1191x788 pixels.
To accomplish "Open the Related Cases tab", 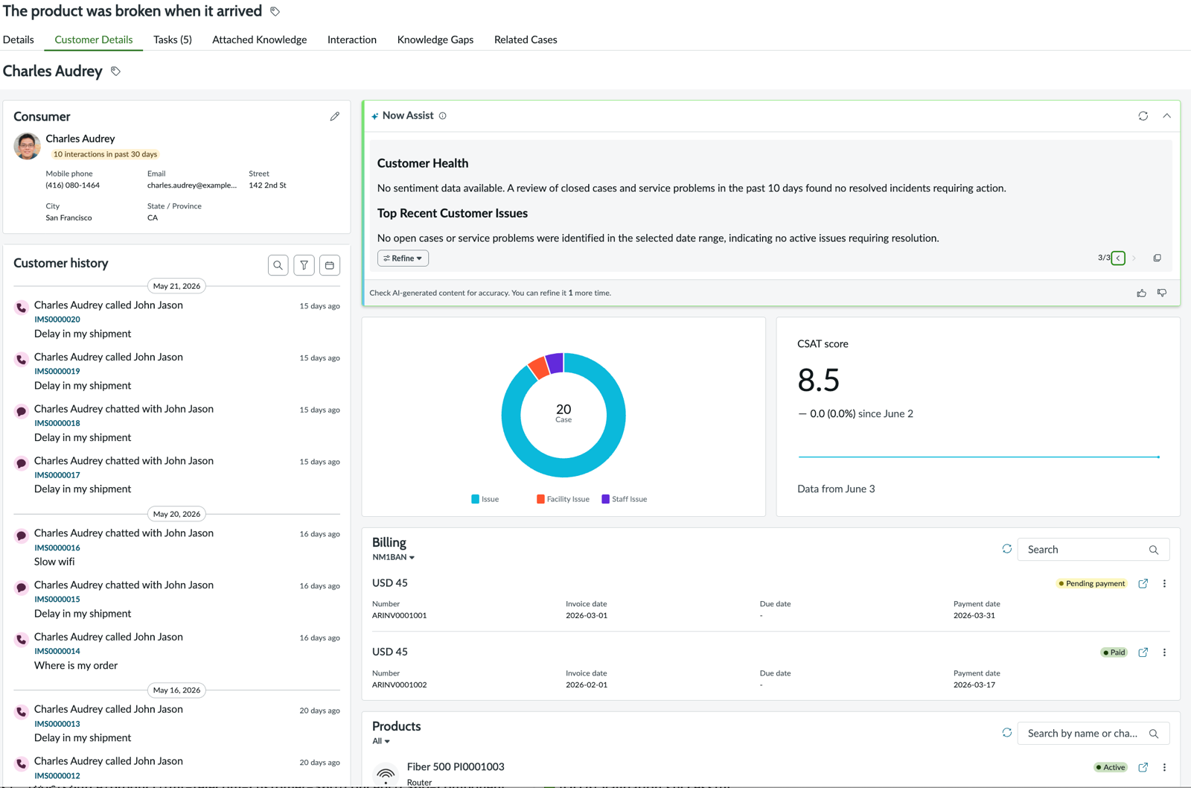I will pos(526,39).
